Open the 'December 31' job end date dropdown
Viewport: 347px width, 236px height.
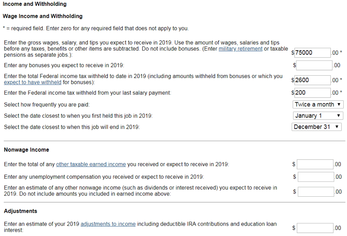[x=317, y=127]
